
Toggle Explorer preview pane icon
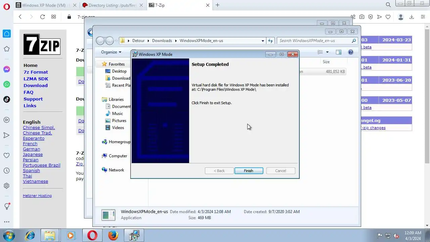[x=339, y=52]
